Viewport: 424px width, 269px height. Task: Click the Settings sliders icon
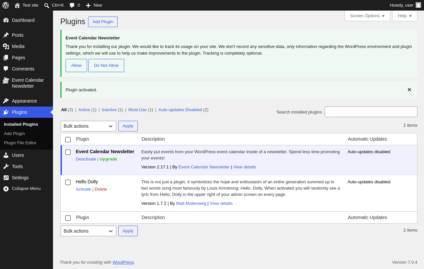pos(6,178)
